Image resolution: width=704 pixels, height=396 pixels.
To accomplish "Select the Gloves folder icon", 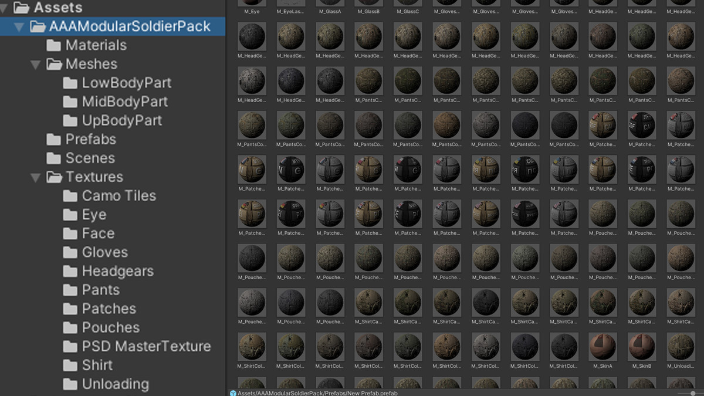I will (x=70, y=252).
